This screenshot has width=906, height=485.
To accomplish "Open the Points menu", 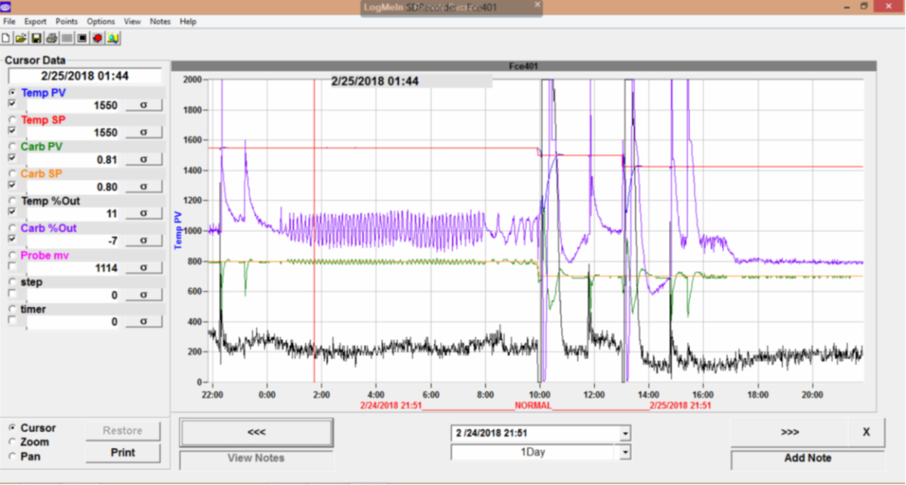I will tap(66, 22).
